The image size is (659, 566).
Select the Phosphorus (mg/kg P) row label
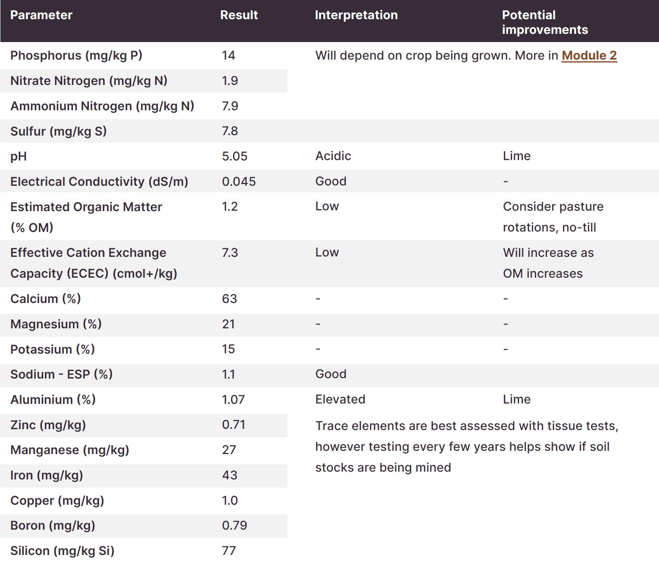coord(76,55)
